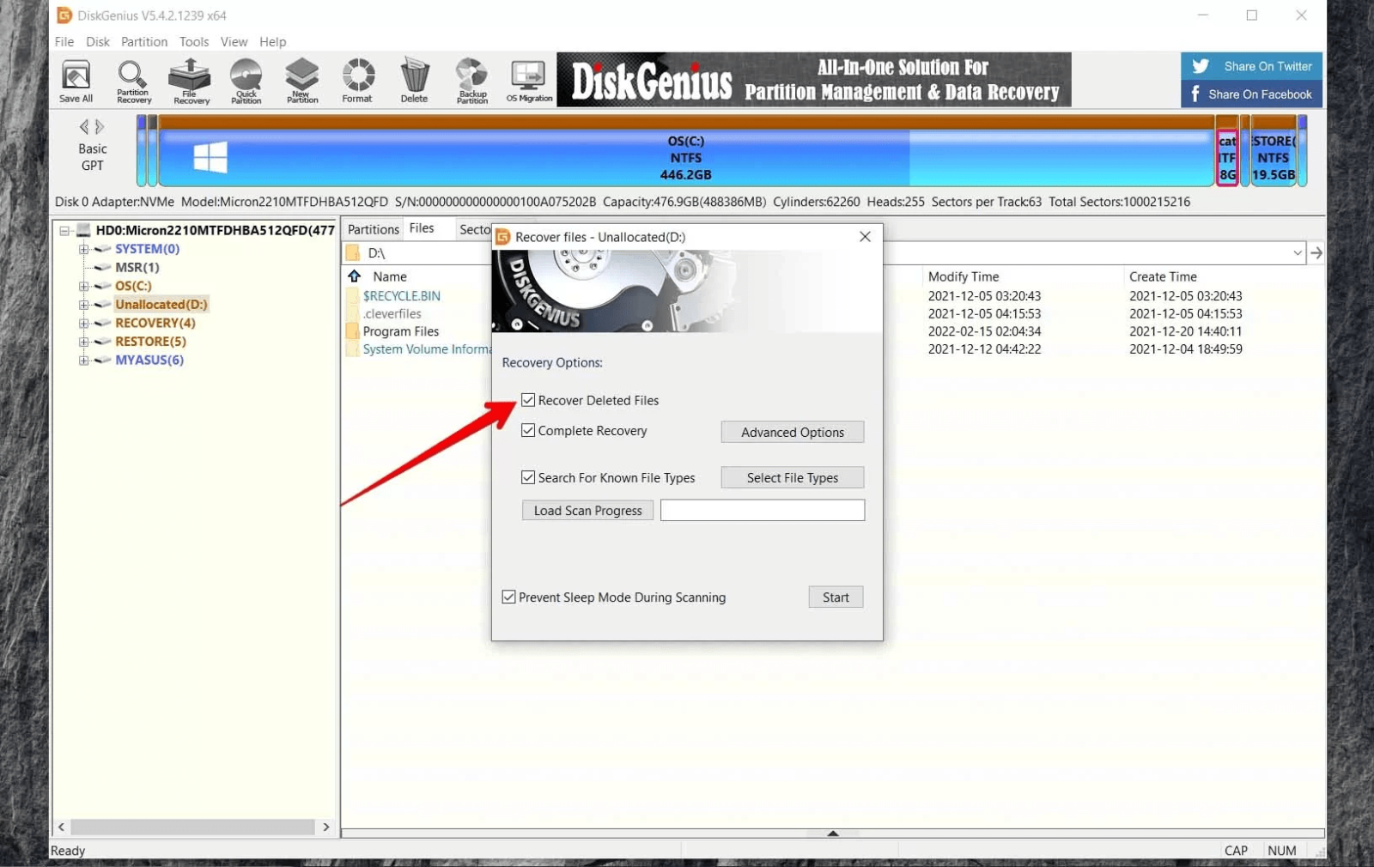Expand the RECOVERY(4) partition node
1374x867 pixels.
click(82, 323)
